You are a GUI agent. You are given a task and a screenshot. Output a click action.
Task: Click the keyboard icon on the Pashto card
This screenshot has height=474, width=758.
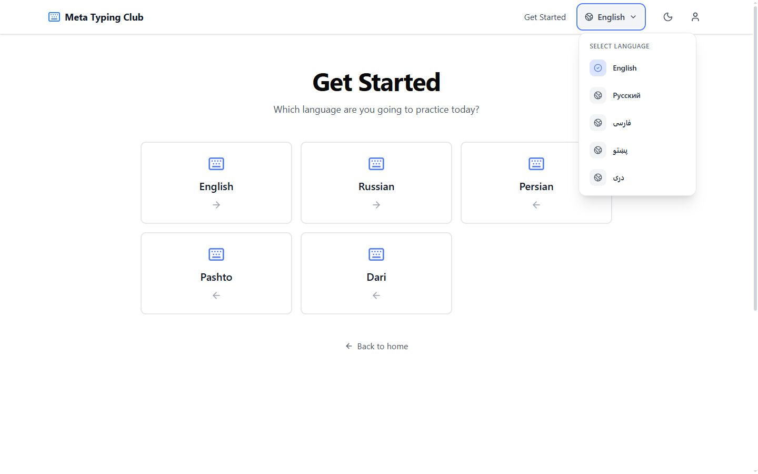216,254
